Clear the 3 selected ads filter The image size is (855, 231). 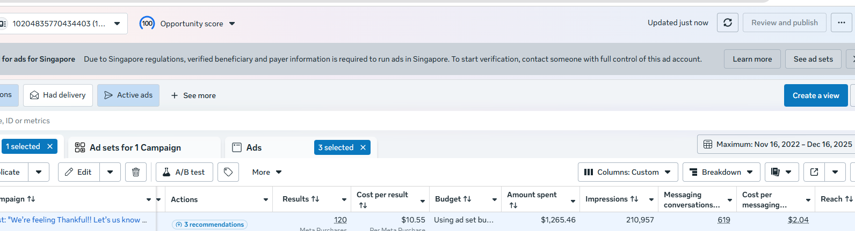(363, 147)
